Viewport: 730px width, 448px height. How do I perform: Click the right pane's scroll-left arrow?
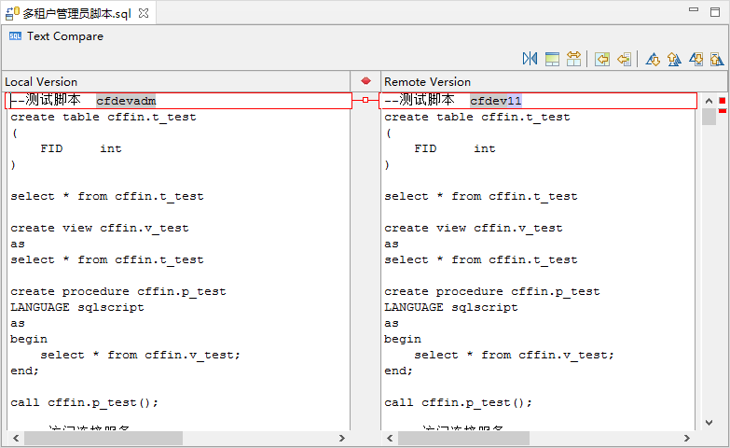coord(390,439)
